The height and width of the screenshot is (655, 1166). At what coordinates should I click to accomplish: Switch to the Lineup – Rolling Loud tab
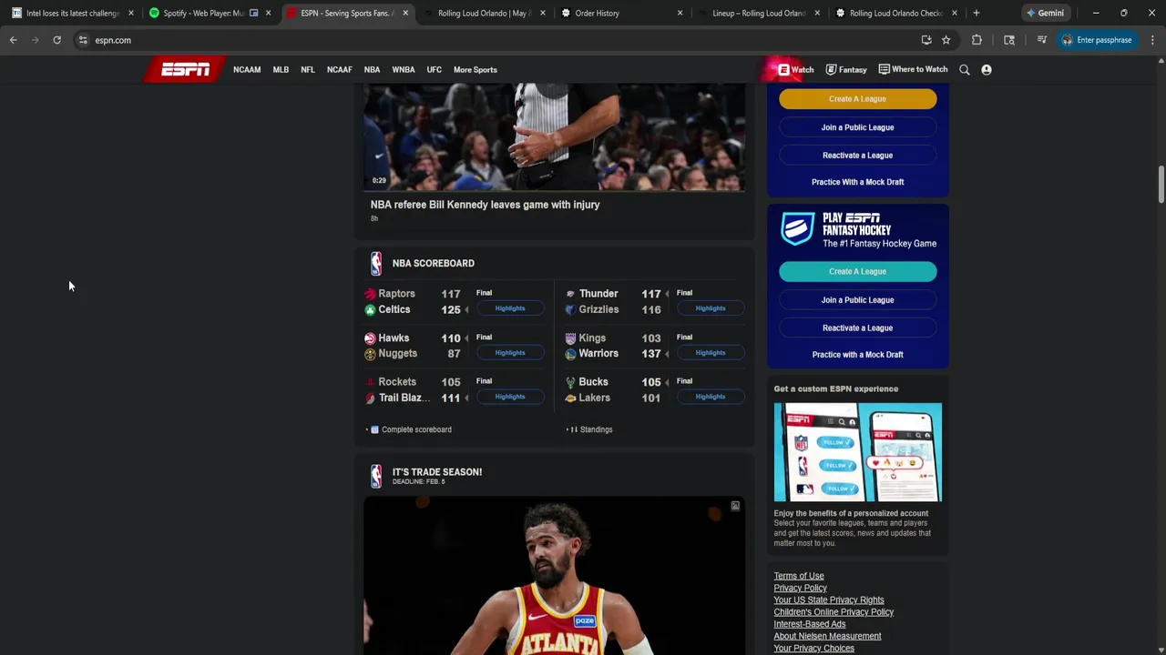point(758,13)
